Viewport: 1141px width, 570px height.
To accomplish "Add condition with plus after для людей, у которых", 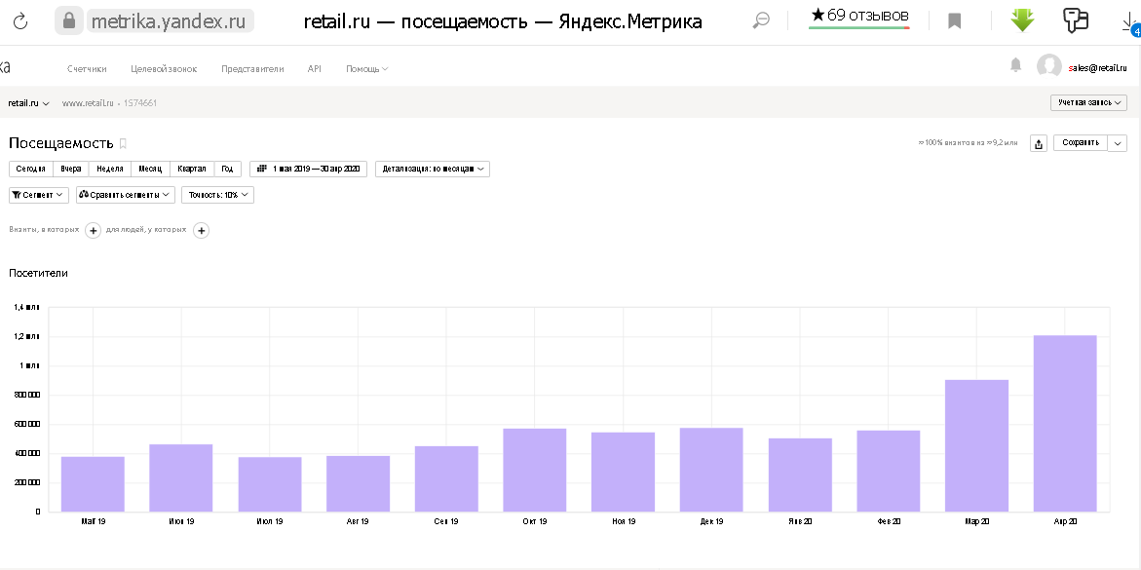I will point(202,230).
